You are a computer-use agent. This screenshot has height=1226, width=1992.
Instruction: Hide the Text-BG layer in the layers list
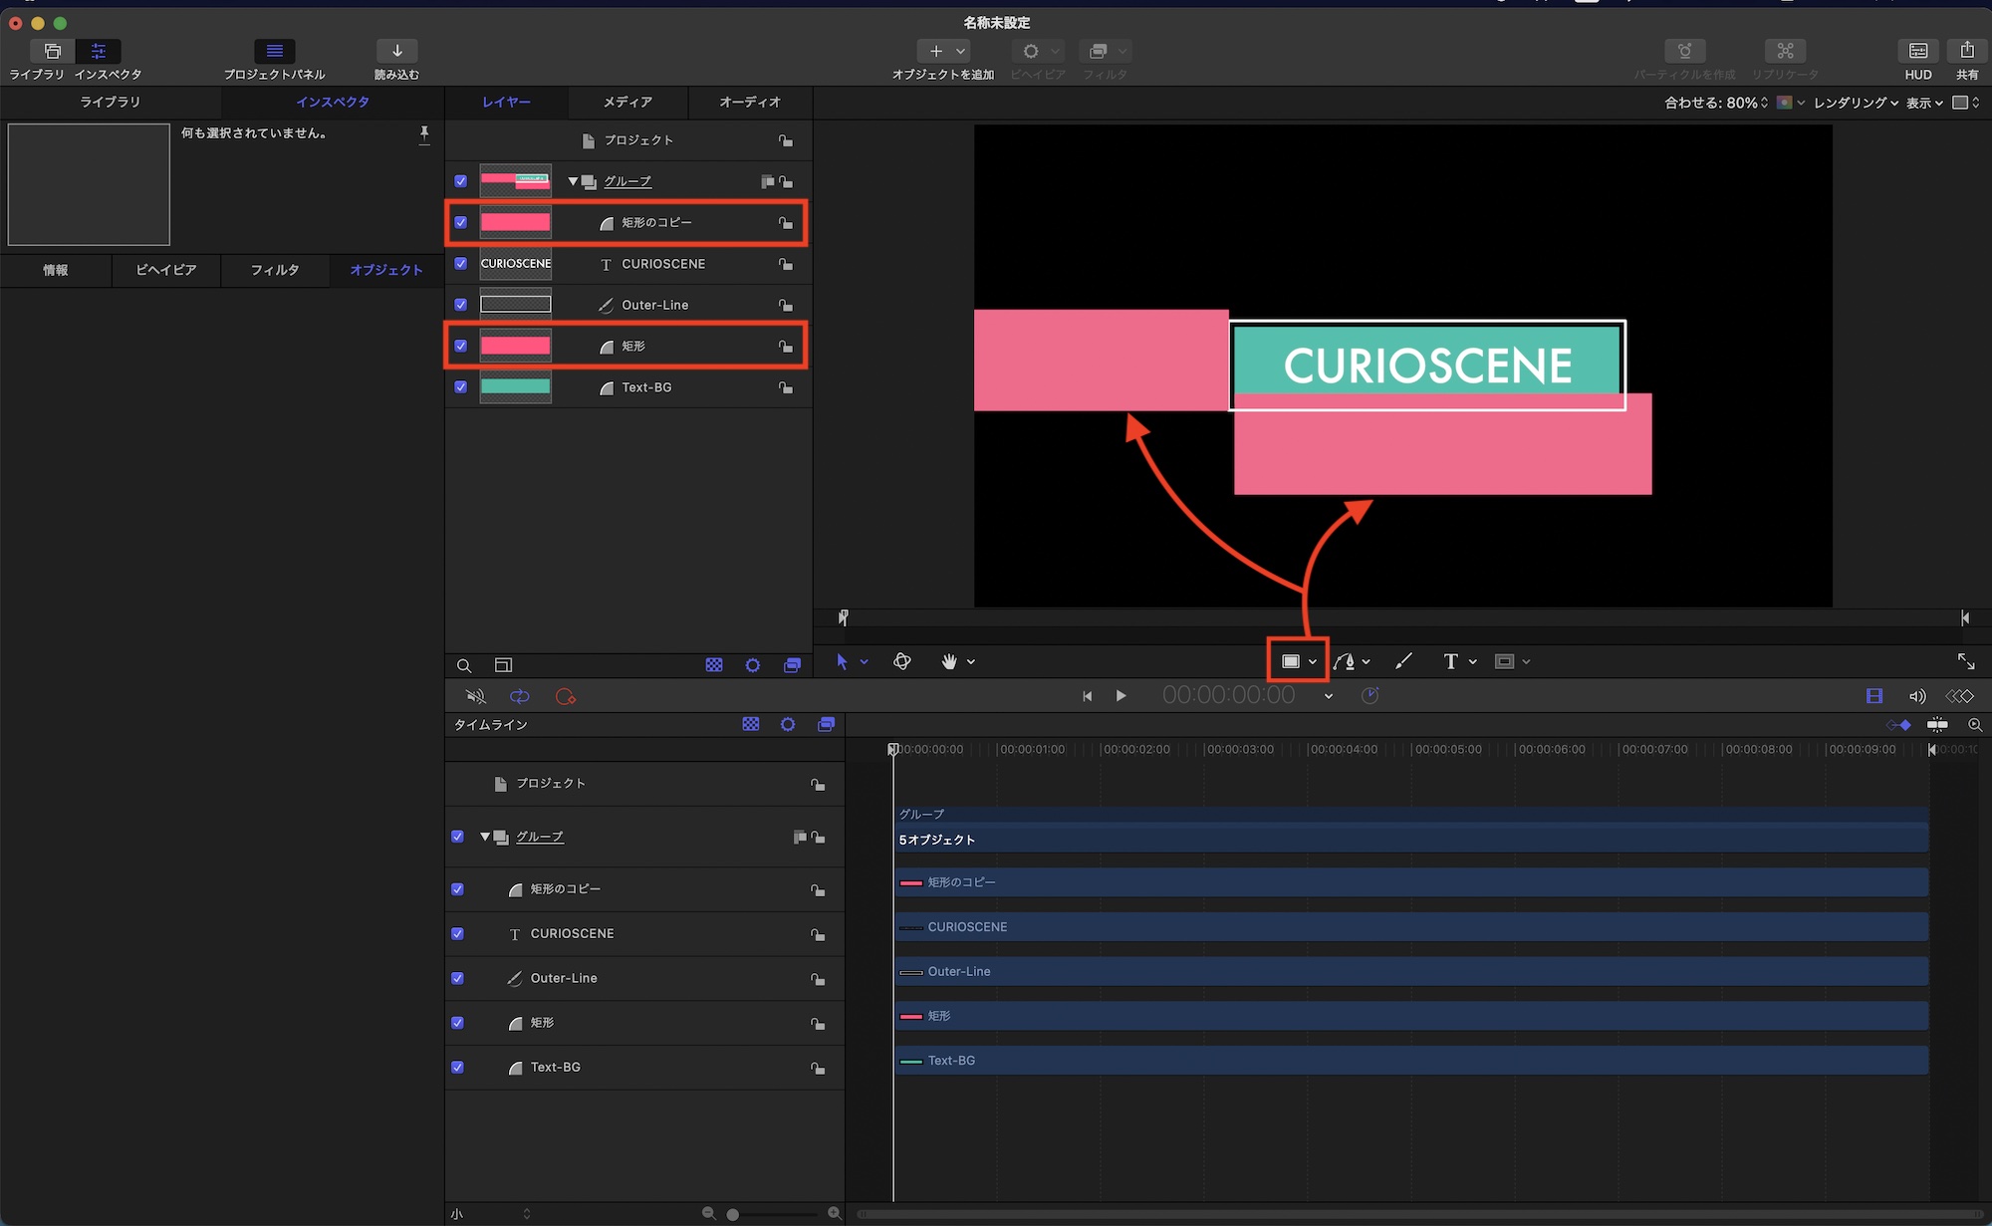tap(460, 387)
